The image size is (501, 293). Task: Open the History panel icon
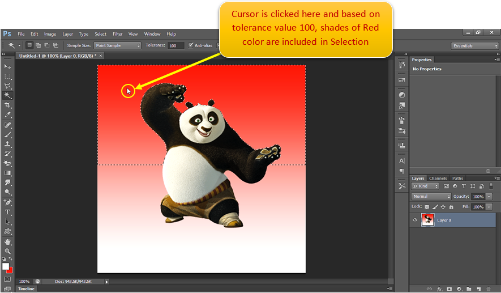pos(402,65)
